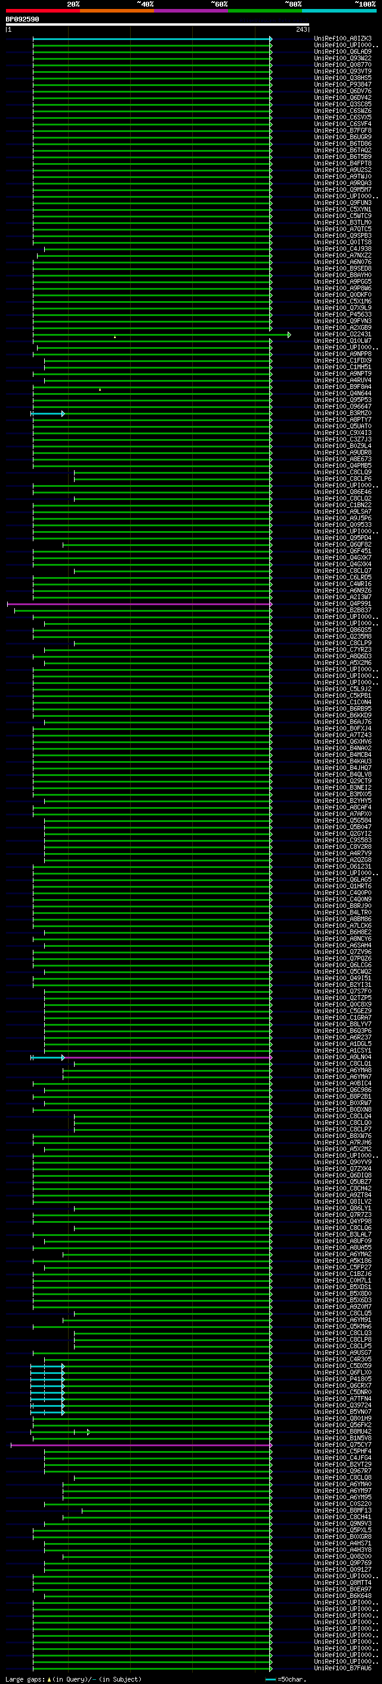
Task: Open hit UniRef100_A9NPP8
Action: point(343,354)
